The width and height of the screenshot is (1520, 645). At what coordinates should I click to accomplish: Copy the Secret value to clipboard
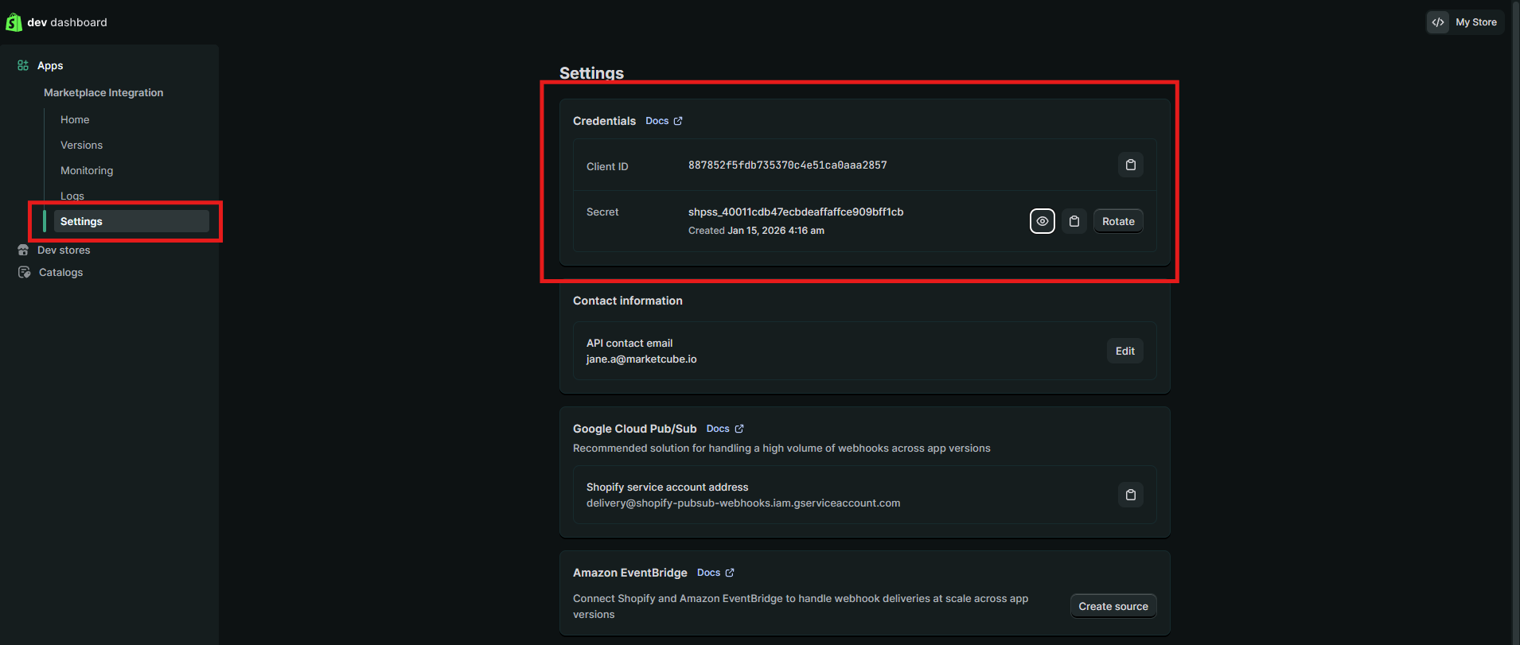[x=1074, y=221]
